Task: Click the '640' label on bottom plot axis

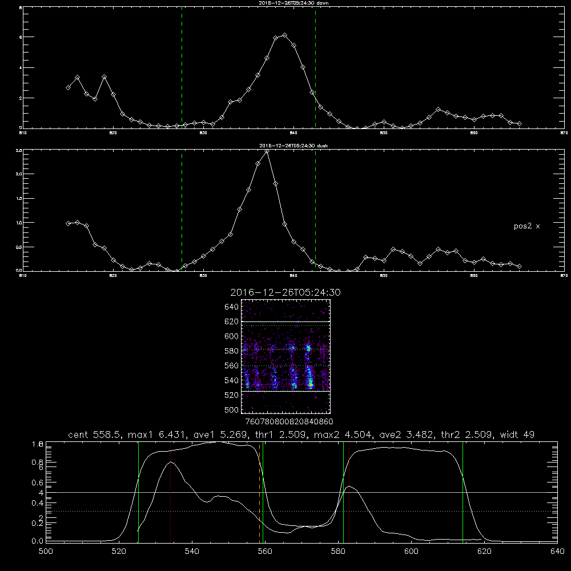Action: (557, 552)
